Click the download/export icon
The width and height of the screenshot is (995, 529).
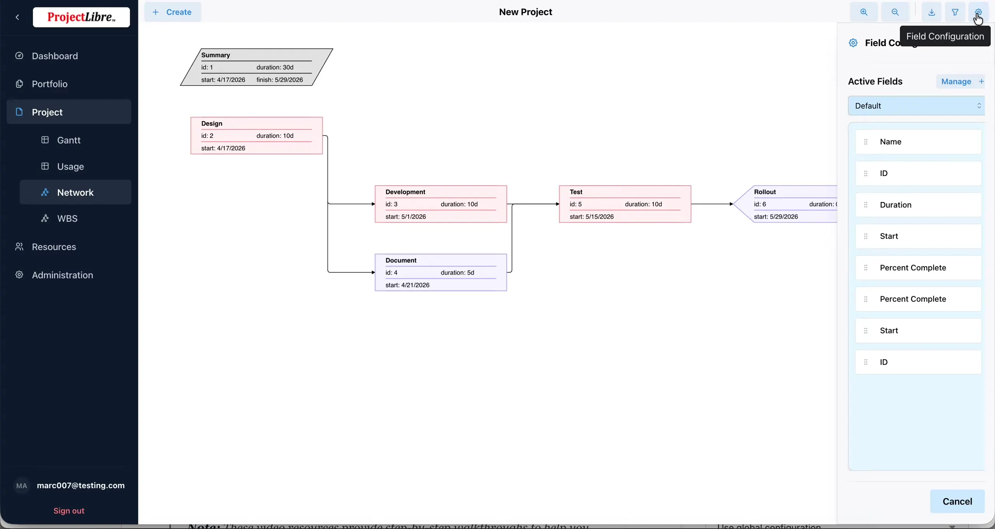[x=932, y=12]
